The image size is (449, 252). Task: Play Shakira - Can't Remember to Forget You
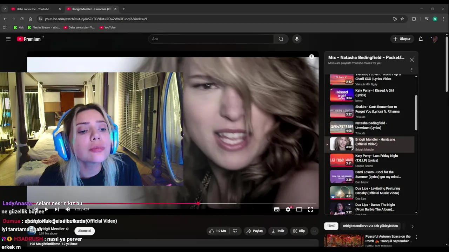[369, 112]
